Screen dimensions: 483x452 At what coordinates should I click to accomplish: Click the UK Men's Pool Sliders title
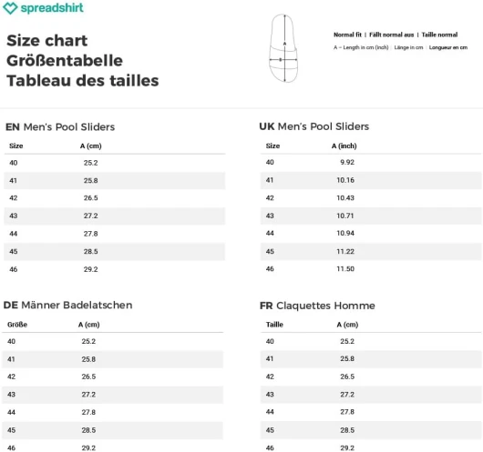[x=313, y=126]
